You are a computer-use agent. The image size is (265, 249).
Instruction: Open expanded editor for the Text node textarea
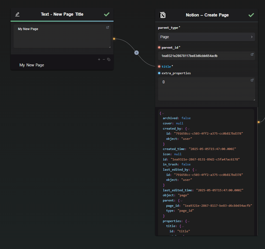click(x=108, y=27)
